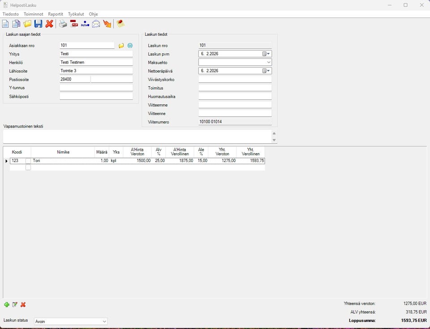
Task: Click the Ale % column header
Action: click(201, 152)
